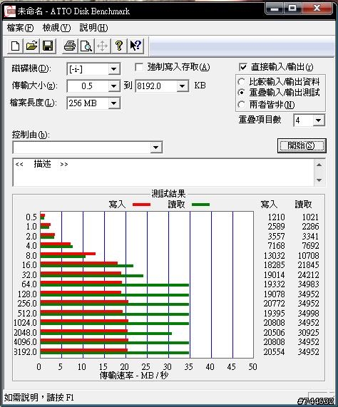Screen dimensions: 338x407
Task: Activate context help arrow-question icon
Action: coord(135,46)
